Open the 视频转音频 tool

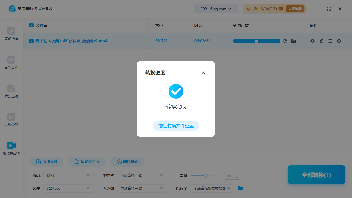pos(11,148)
